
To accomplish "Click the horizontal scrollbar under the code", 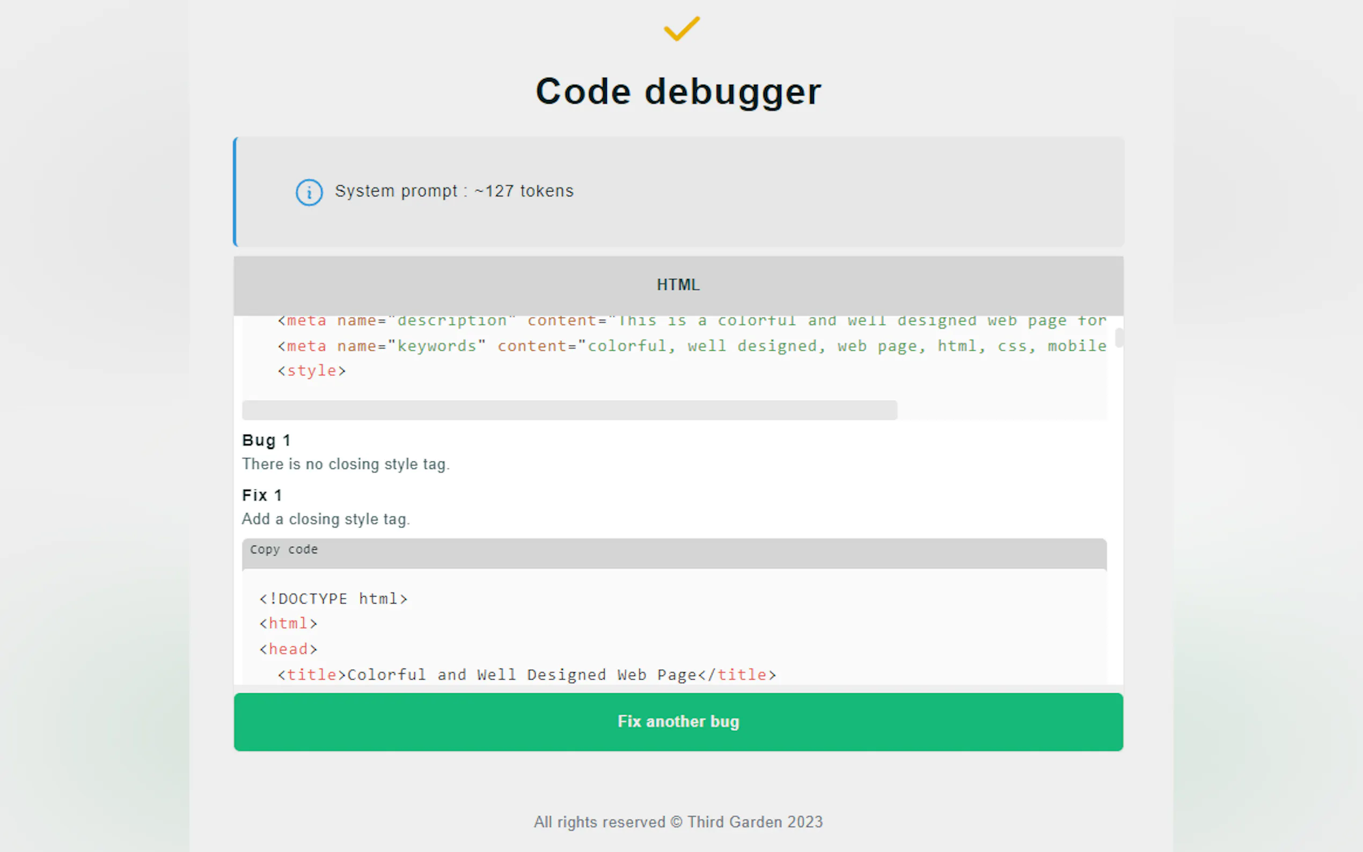I will pyautogui.click(x=569, y=410).
